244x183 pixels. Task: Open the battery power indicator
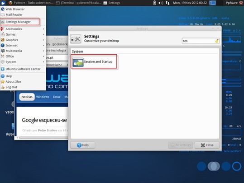(154, 3)
